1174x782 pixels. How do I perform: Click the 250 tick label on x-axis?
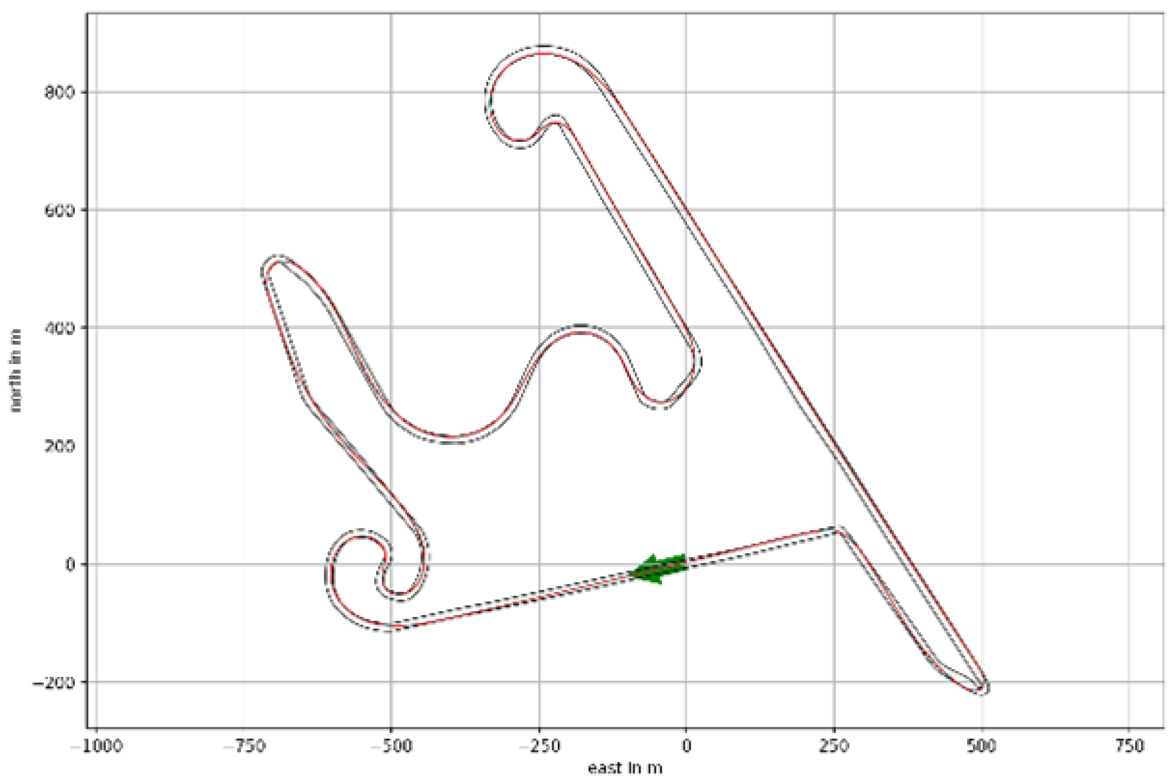pos(834,746)
